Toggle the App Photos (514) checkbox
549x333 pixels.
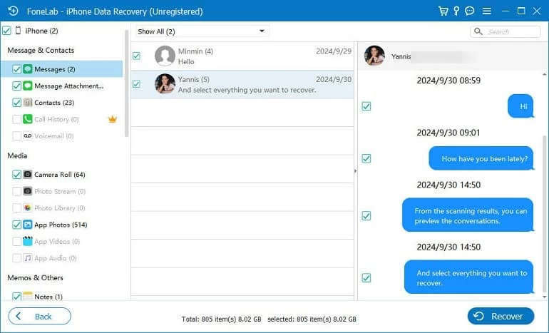point(17,225)
